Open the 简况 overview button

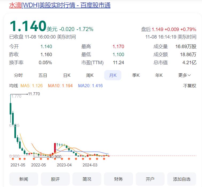[87, 179]
